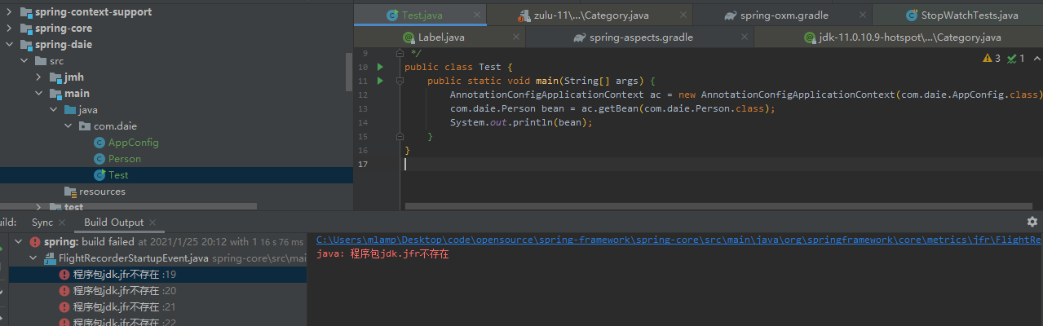Click the spring-daie module folder icon
1043x326 pixels.
[26, 45]
